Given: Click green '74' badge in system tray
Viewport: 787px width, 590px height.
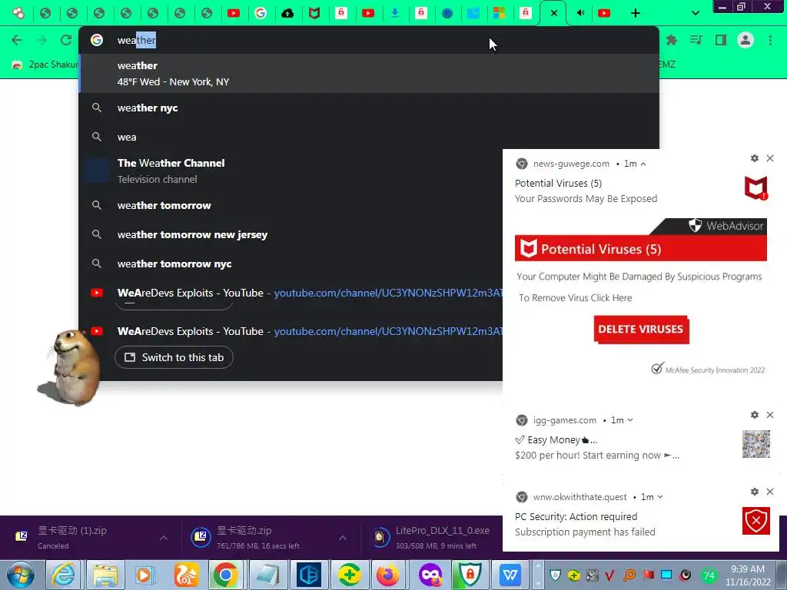Looking at the screenshot, I should 709,575.
